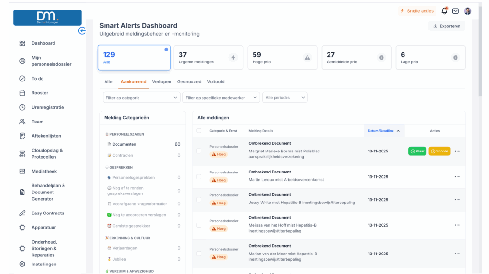Viewport: 489px width, 274px height.
Task: Select the 59 Hoge prio card
Action: pyautogui.click(x=282, y=58)
